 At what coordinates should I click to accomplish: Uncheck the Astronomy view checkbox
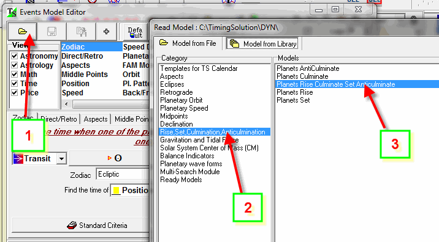(x=15, y=56)
